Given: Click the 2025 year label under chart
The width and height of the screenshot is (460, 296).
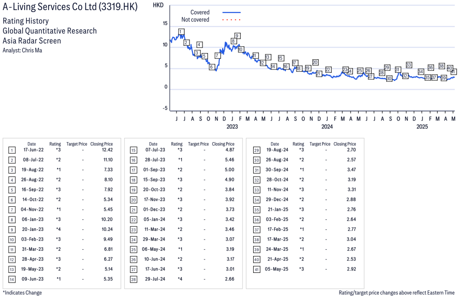Looking at the screenshot, I should click(x=422, y=126).
